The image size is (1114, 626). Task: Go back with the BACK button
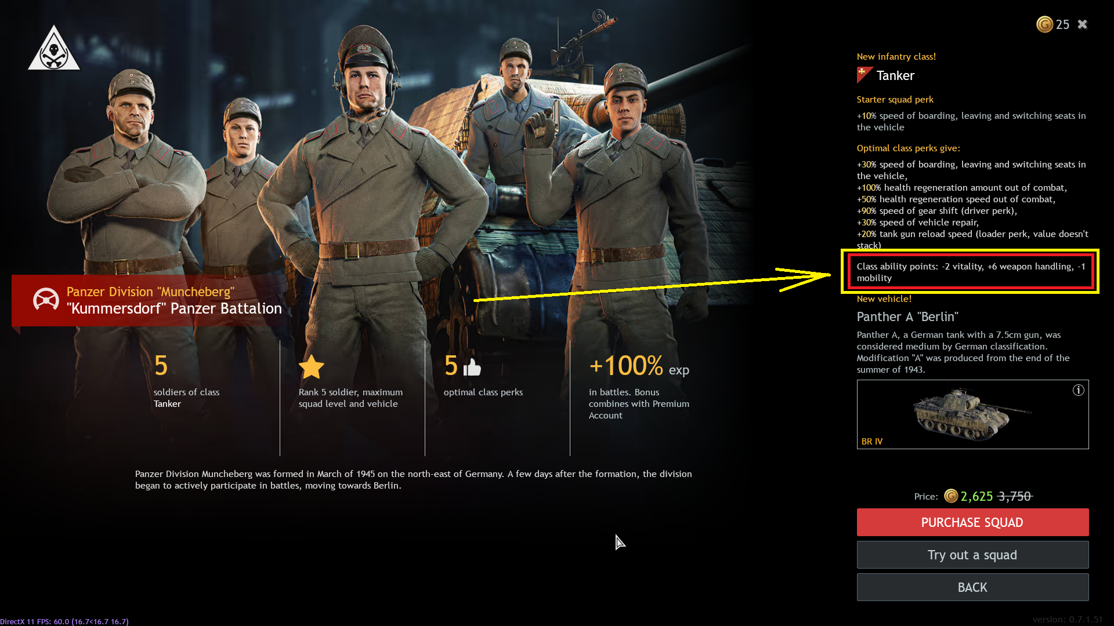tap(972, 587)
